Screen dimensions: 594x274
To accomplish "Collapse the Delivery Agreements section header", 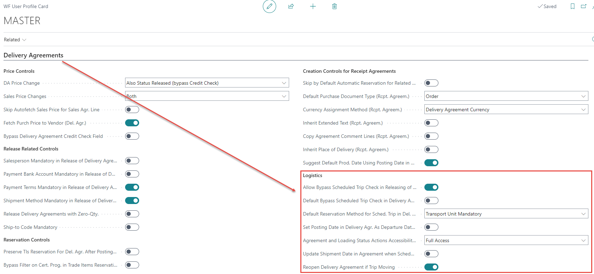I will click(x=33, y=55).
